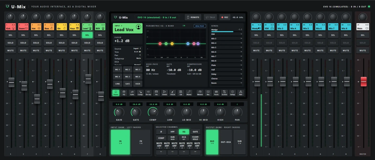
Task: Click the CLEAR SOLO button
Action: pos(195,138)
